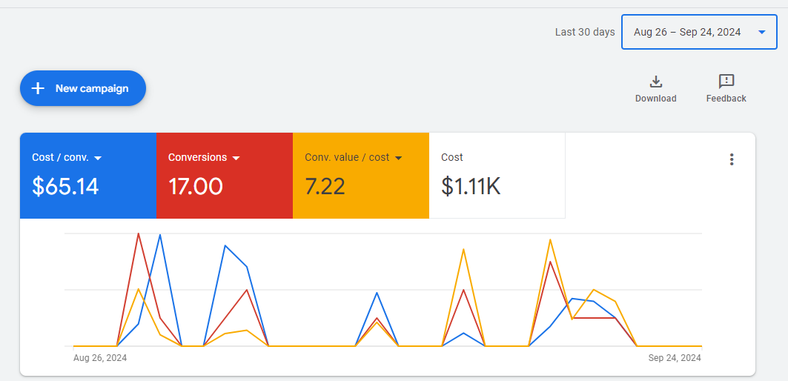Viewport: 788px width, 381px height.
Task: Expand the Conversions metric dropdown arrow
Action: coord(236,158)
